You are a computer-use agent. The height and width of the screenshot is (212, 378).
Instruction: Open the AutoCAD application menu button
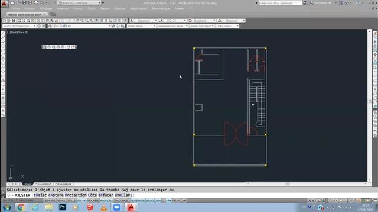4,4
